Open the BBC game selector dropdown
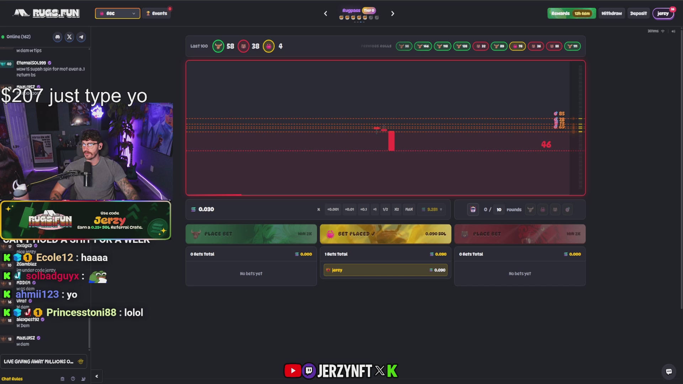 117,14
